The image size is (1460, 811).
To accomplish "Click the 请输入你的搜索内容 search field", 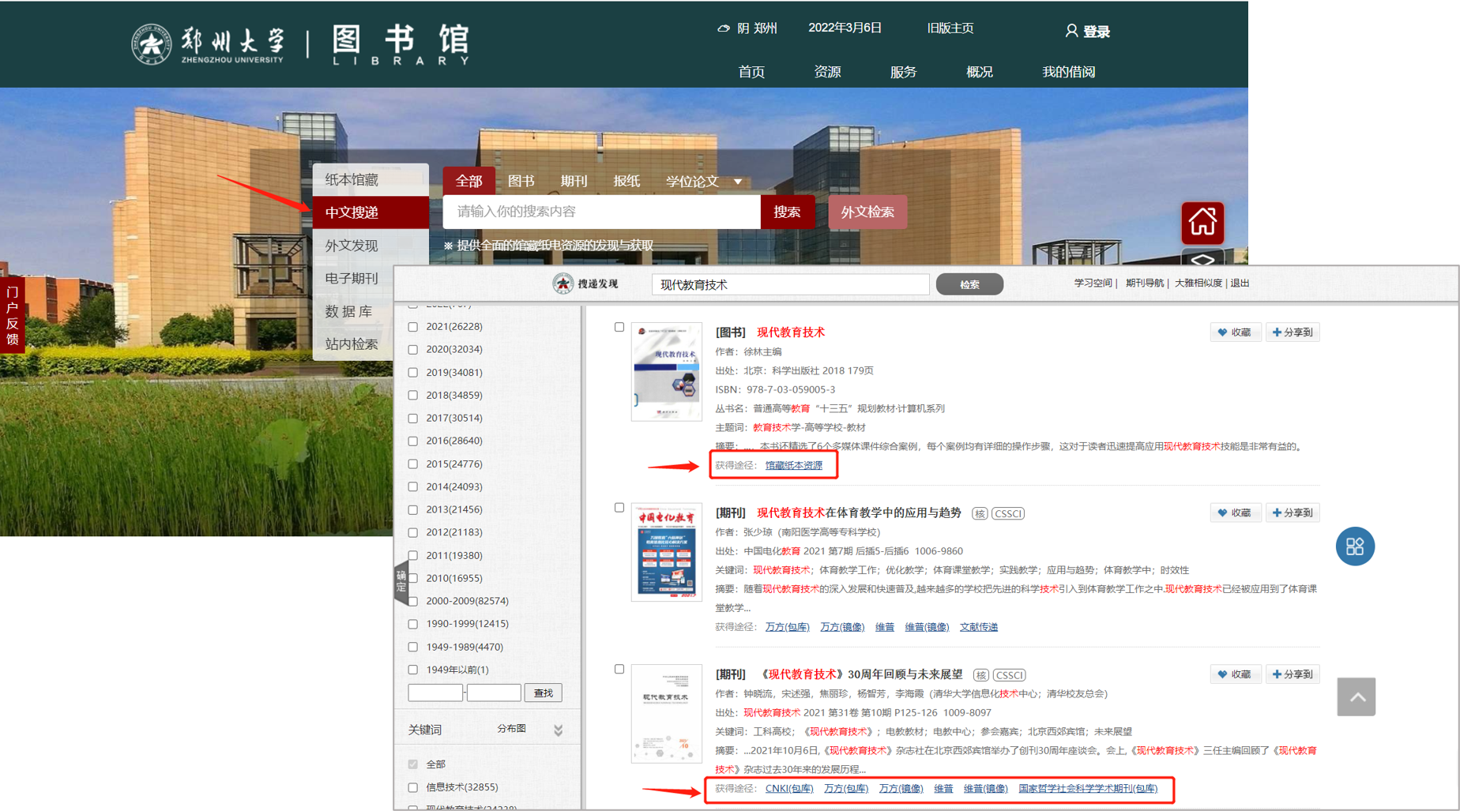I will pyautogui.click(x=600, y=212).
